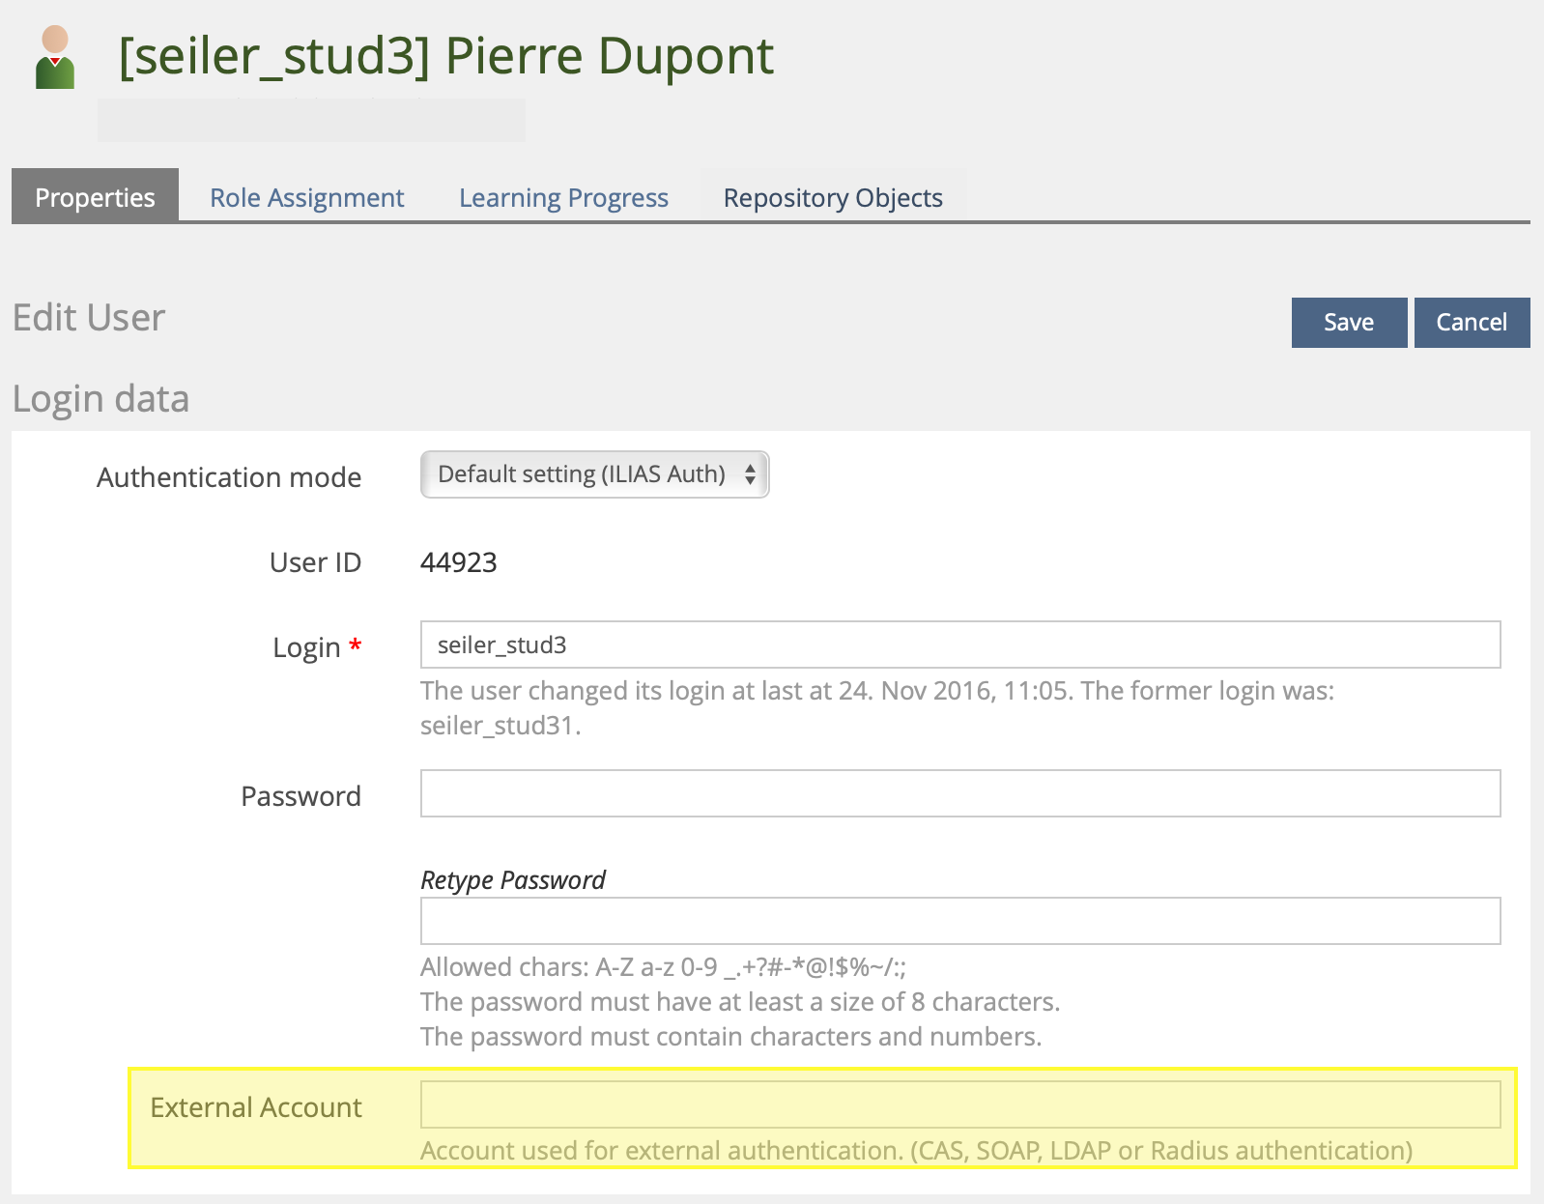
Task: Click the red required asterisk beside Login
Action: click(356, 645)
